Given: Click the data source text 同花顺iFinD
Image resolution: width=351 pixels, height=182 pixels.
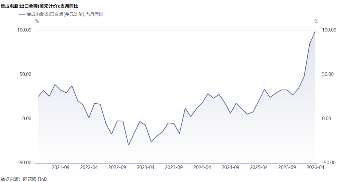Looking at the screenshot, I should click(35, 179).
